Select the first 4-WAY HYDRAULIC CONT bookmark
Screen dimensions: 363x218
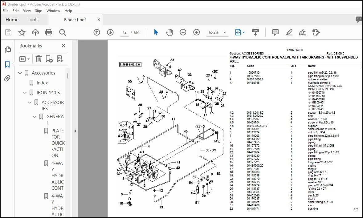coord(57,176)
